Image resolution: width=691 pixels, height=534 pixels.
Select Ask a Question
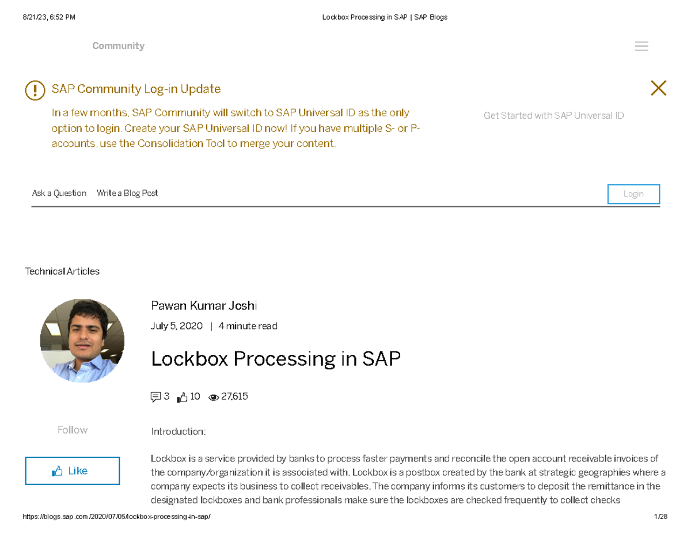[59, 193]
